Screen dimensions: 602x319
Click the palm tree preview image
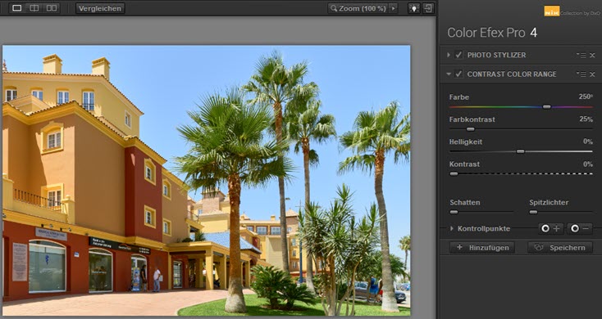tap(207, 181)
